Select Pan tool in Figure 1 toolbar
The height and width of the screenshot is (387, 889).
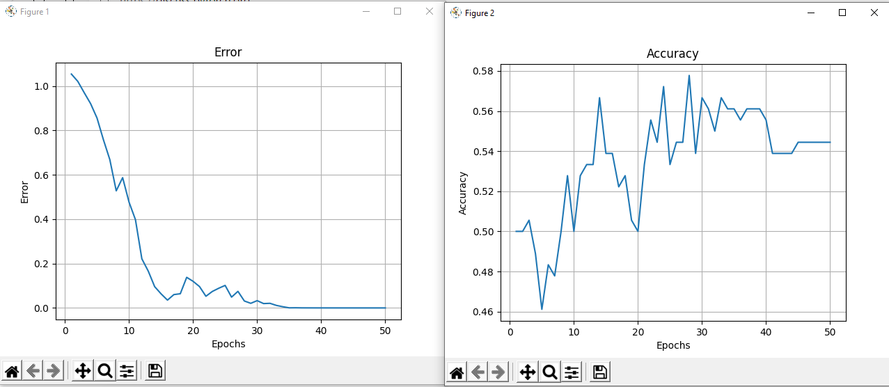click(x=83, y=370)
